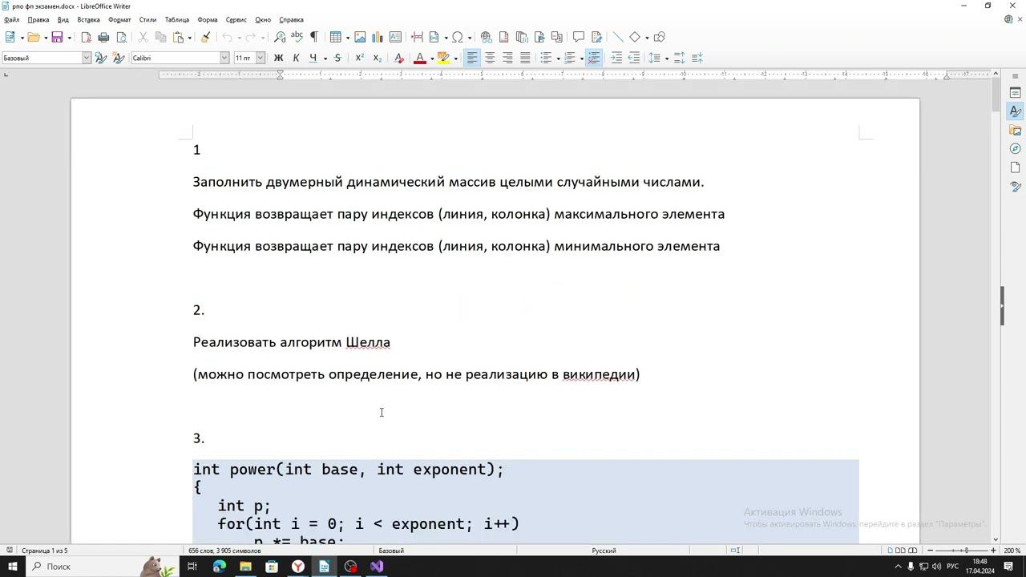The height and width of the screenshot is (577, 1026).
Task: Open highlight color dropdown arrow
Action: [455, 59]
